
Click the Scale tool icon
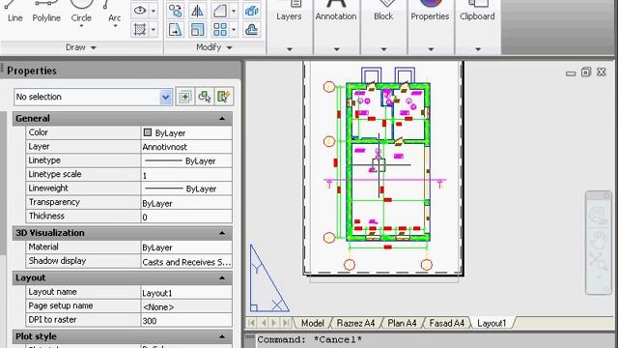point(197,30)
